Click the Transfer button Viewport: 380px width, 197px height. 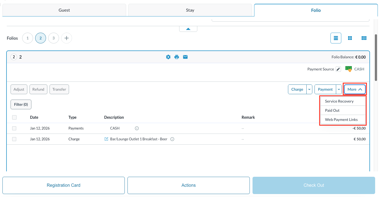pos(59,89)
